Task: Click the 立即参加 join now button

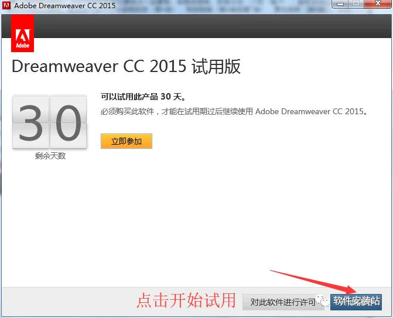Action: coord(127,141)
